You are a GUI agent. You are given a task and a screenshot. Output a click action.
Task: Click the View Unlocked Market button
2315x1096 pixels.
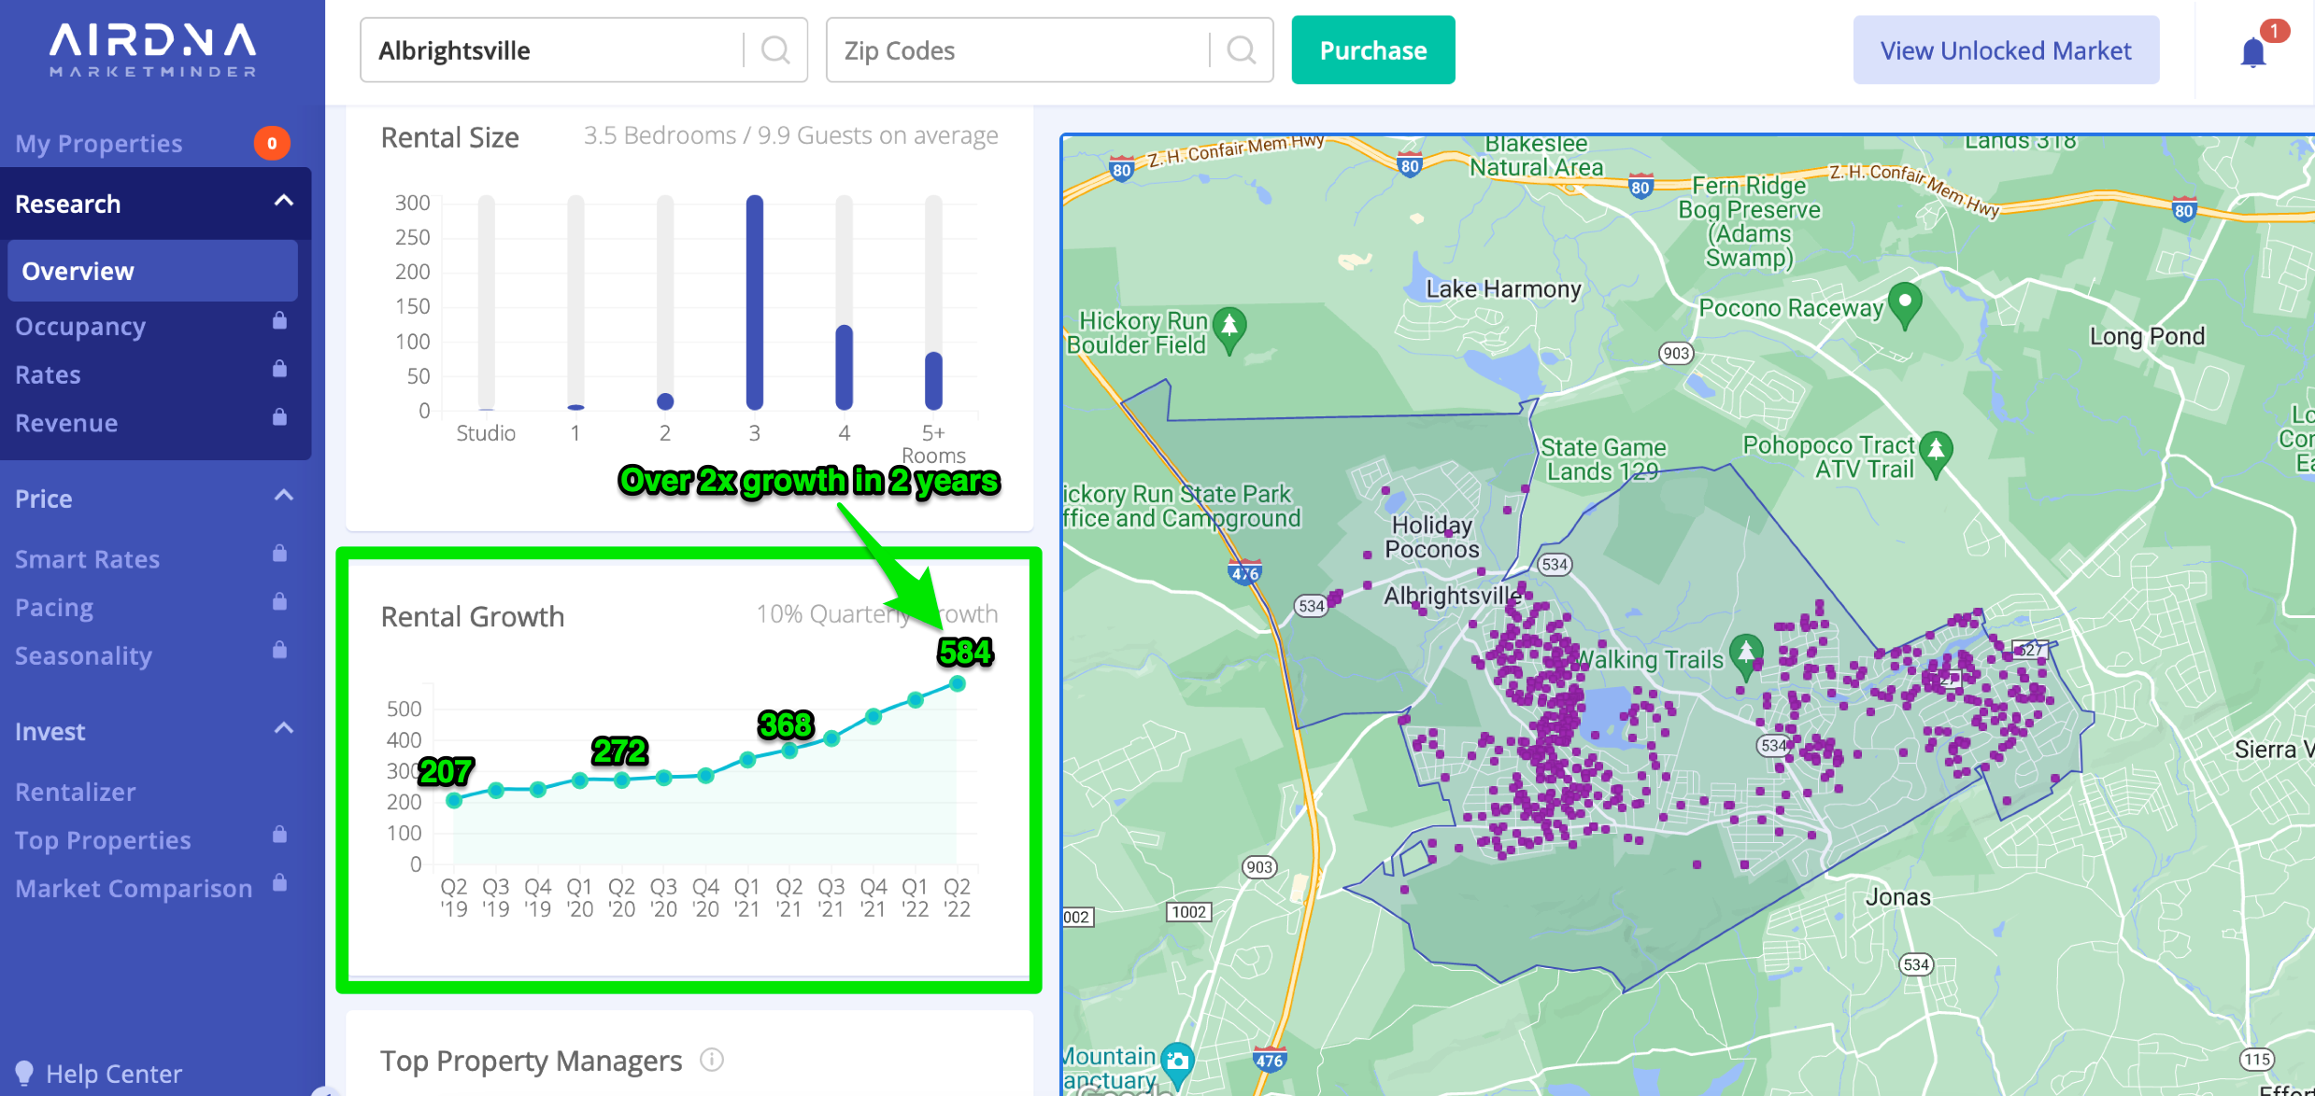tap(2005, 50)
